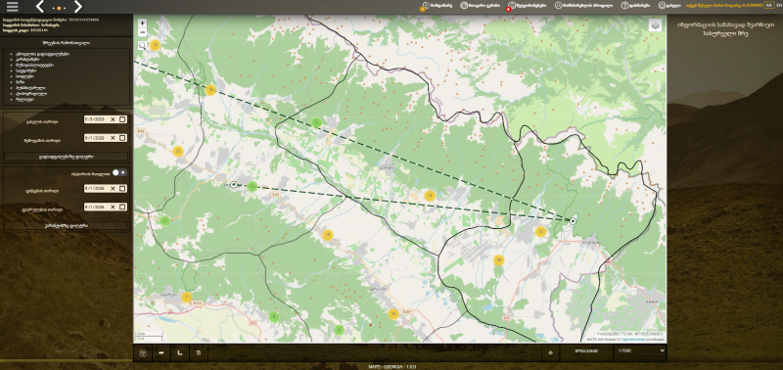Click the yellow cluster marker labeled 23
This screenshot has width=783, height=370.
[178, 151]
